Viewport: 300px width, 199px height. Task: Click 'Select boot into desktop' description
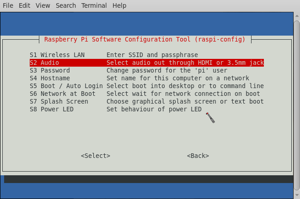pos(185,86)
